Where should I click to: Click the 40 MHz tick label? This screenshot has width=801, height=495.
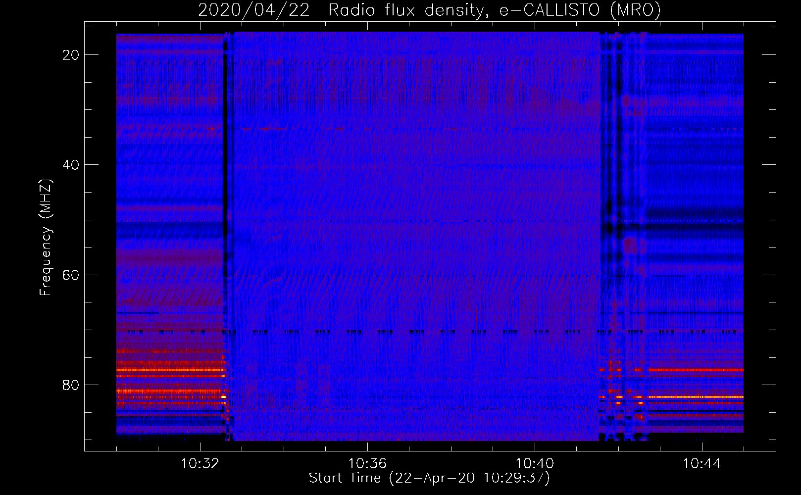(x=71, y=165)
